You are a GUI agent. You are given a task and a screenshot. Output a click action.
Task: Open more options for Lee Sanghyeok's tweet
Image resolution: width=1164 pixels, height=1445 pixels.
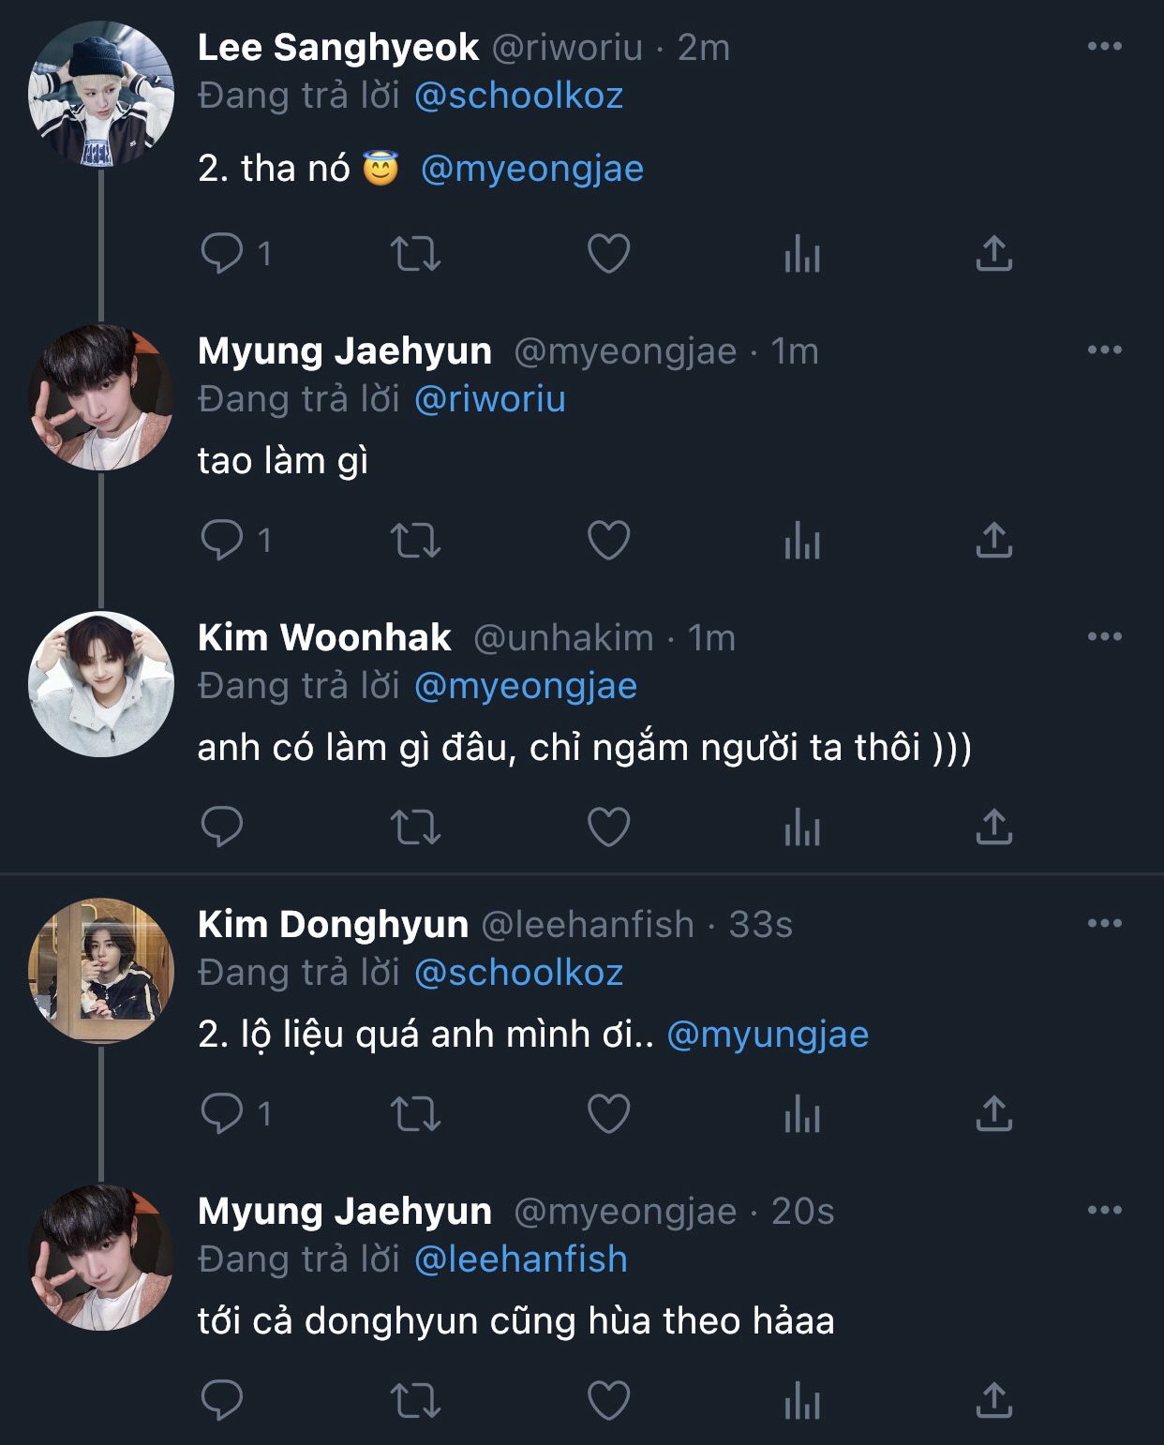(x=1104, y=47)
